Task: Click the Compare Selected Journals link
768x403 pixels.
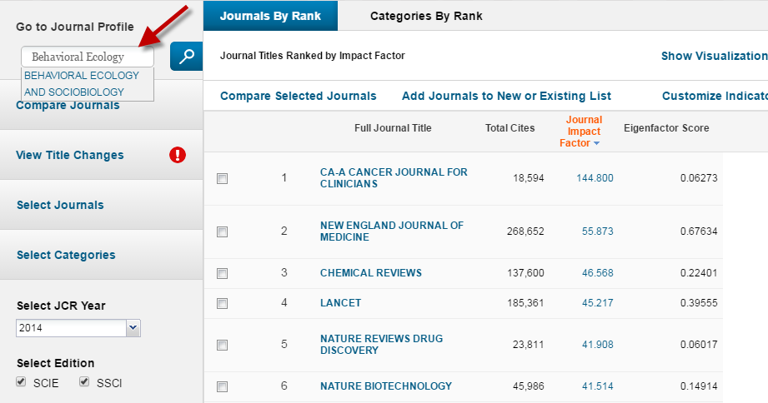Action: point(299,96)
